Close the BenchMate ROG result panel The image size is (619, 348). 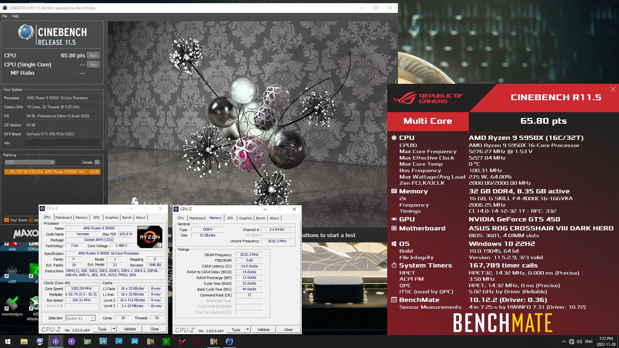pos(613,89)
